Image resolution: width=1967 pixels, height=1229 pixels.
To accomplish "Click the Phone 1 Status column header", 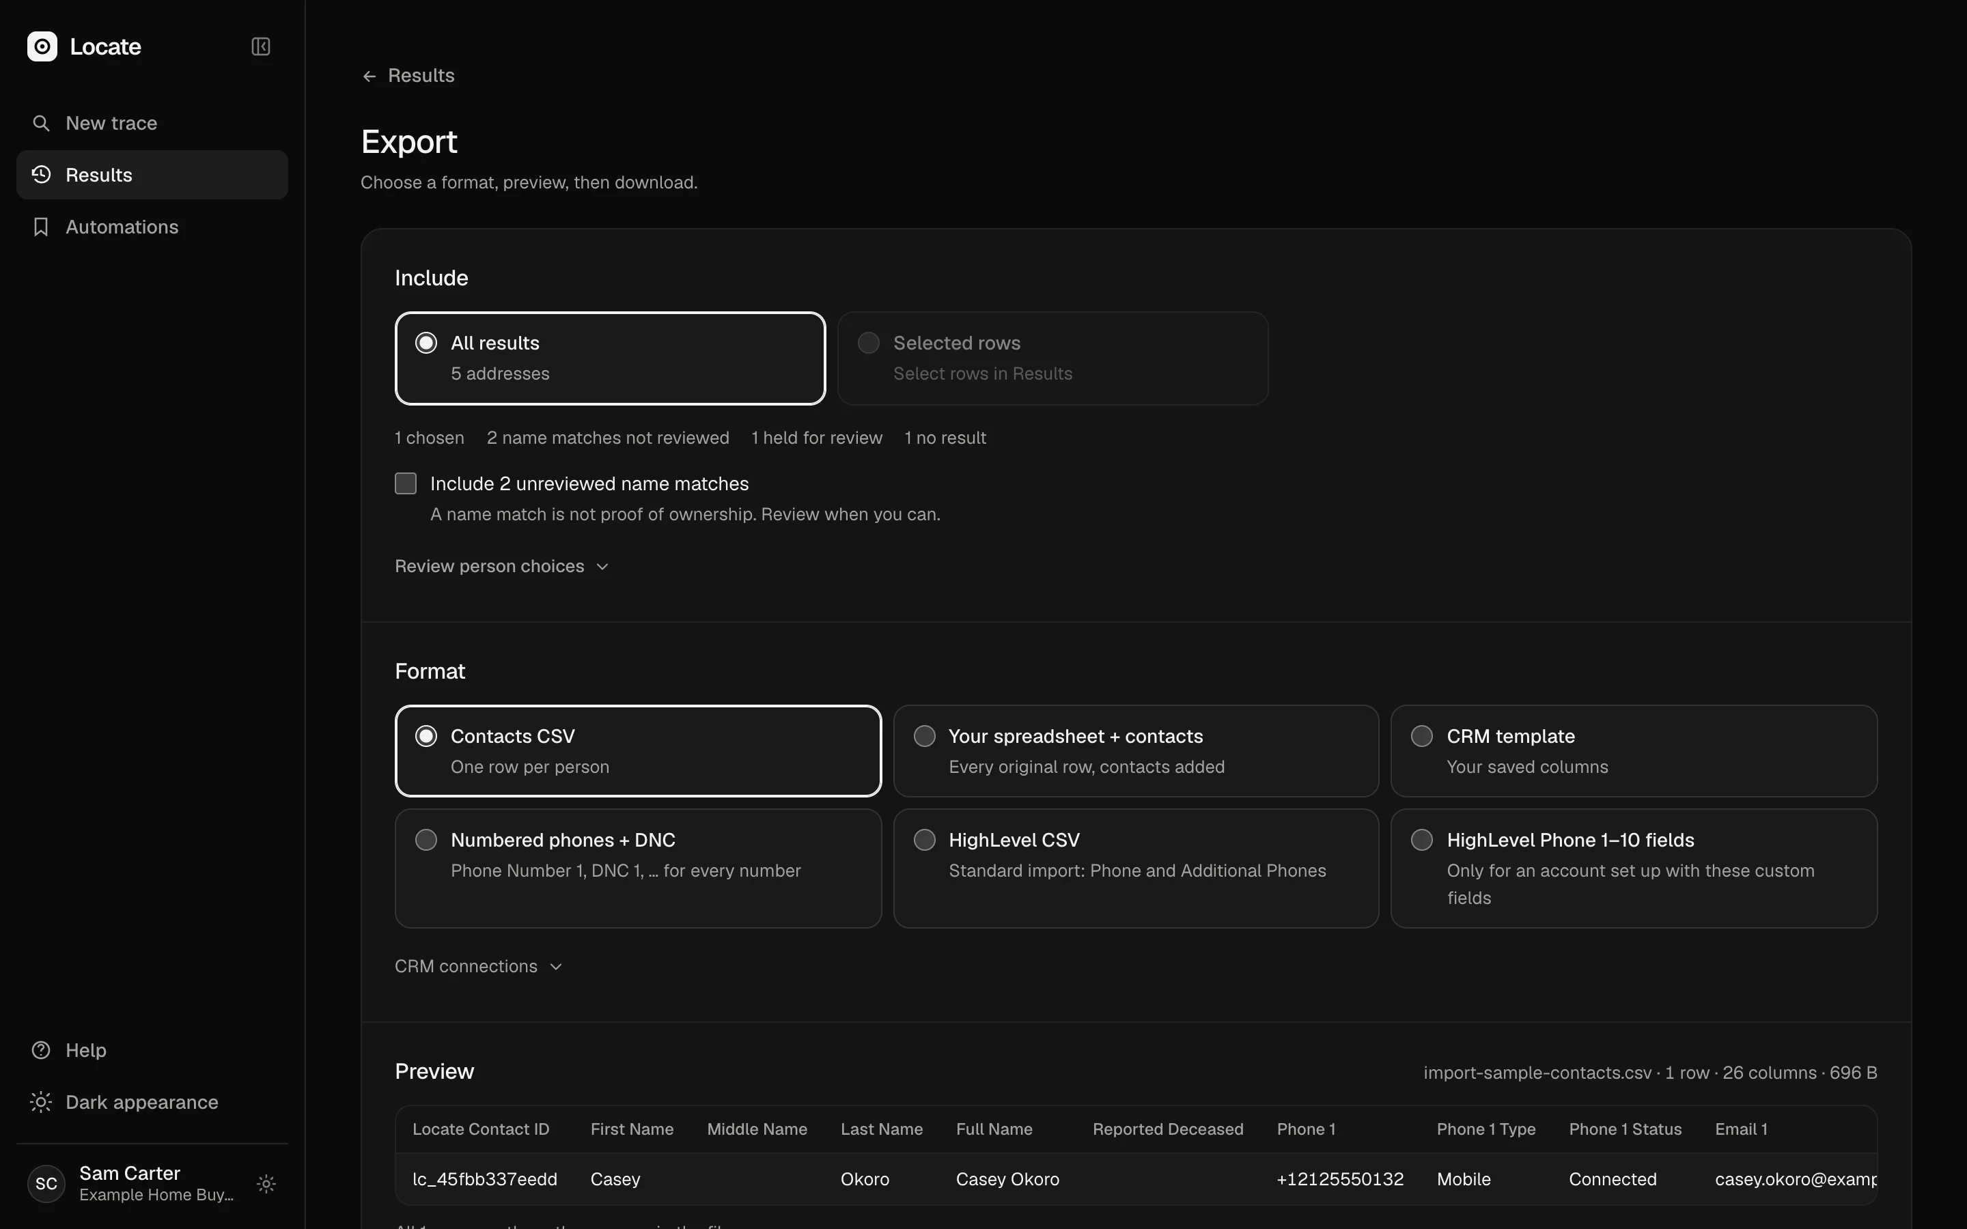I will click(1625, 1129).
